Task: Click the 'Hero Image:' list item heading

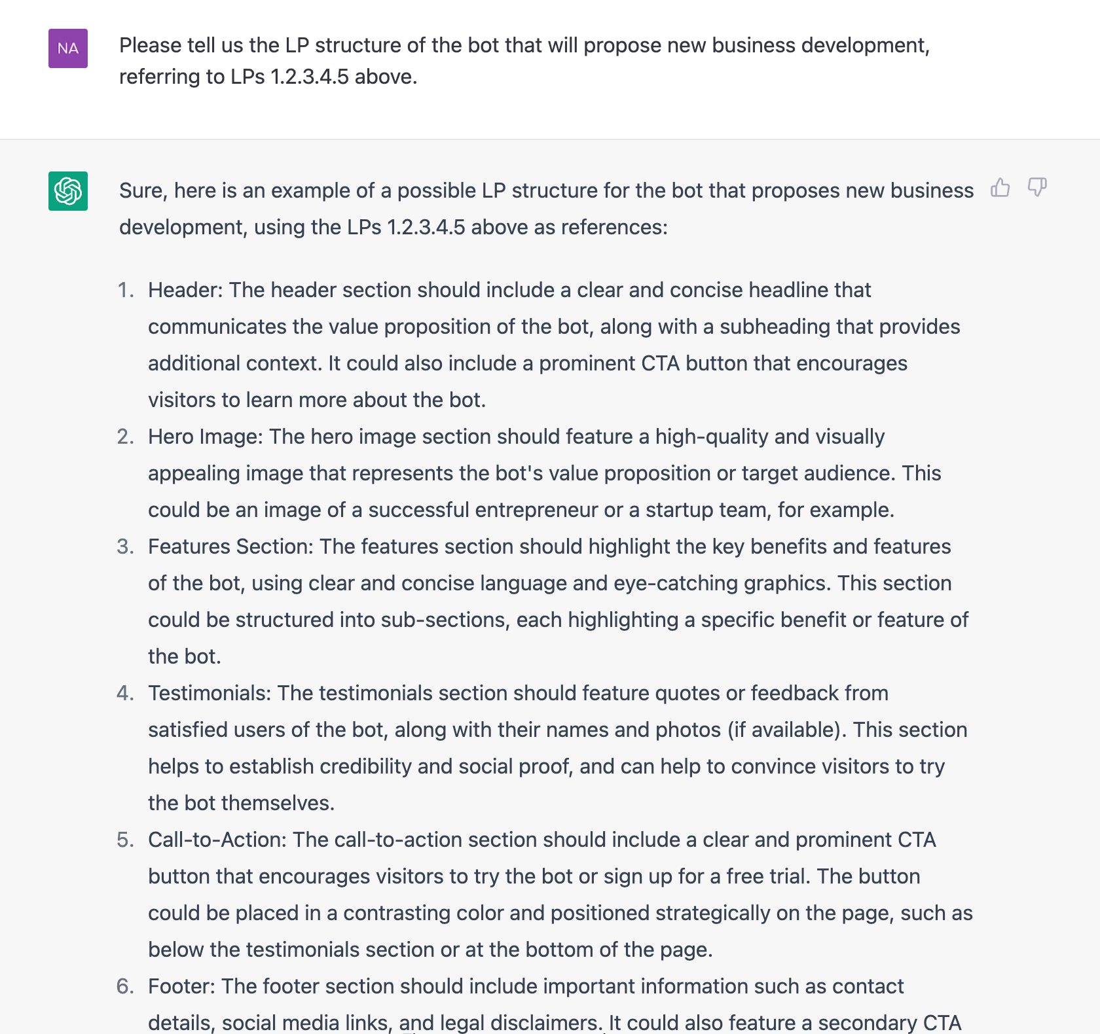Action: [x=206, y=437]
